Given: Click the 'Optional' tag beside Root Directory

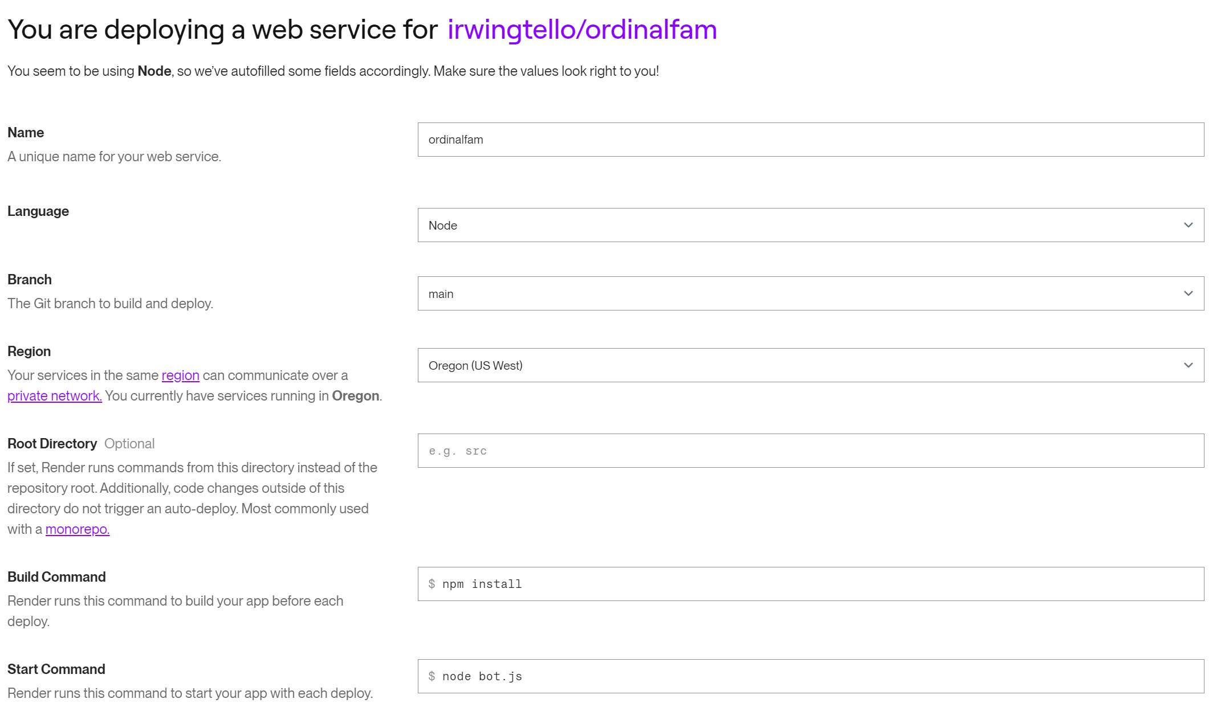Looking at the screenshot, I should click(129, 444).
